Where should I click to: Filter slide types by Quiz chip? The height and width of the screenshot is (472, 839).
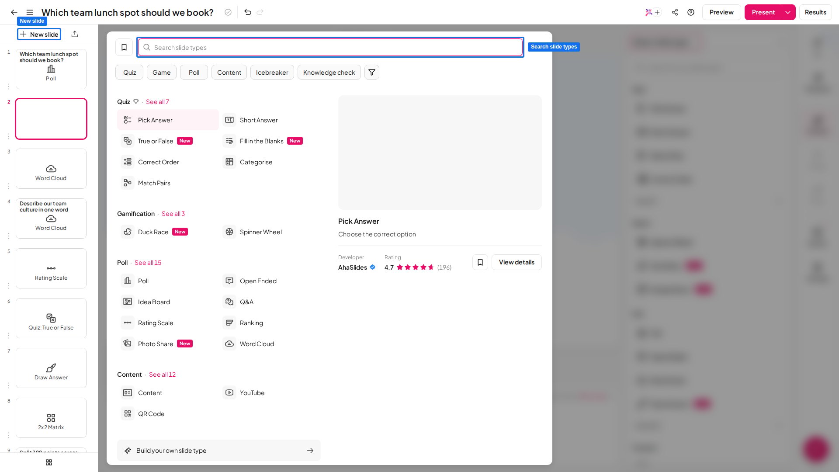coord(129,73)
